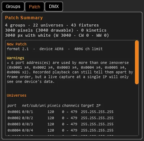
Task: Open the DMX tab
Action: point(54,7)
